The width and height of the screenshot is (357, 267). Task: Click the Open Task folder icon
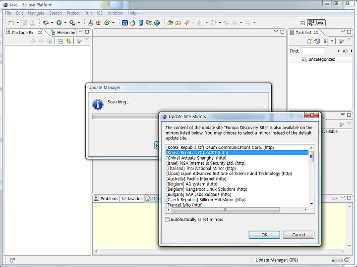[178, 23]
